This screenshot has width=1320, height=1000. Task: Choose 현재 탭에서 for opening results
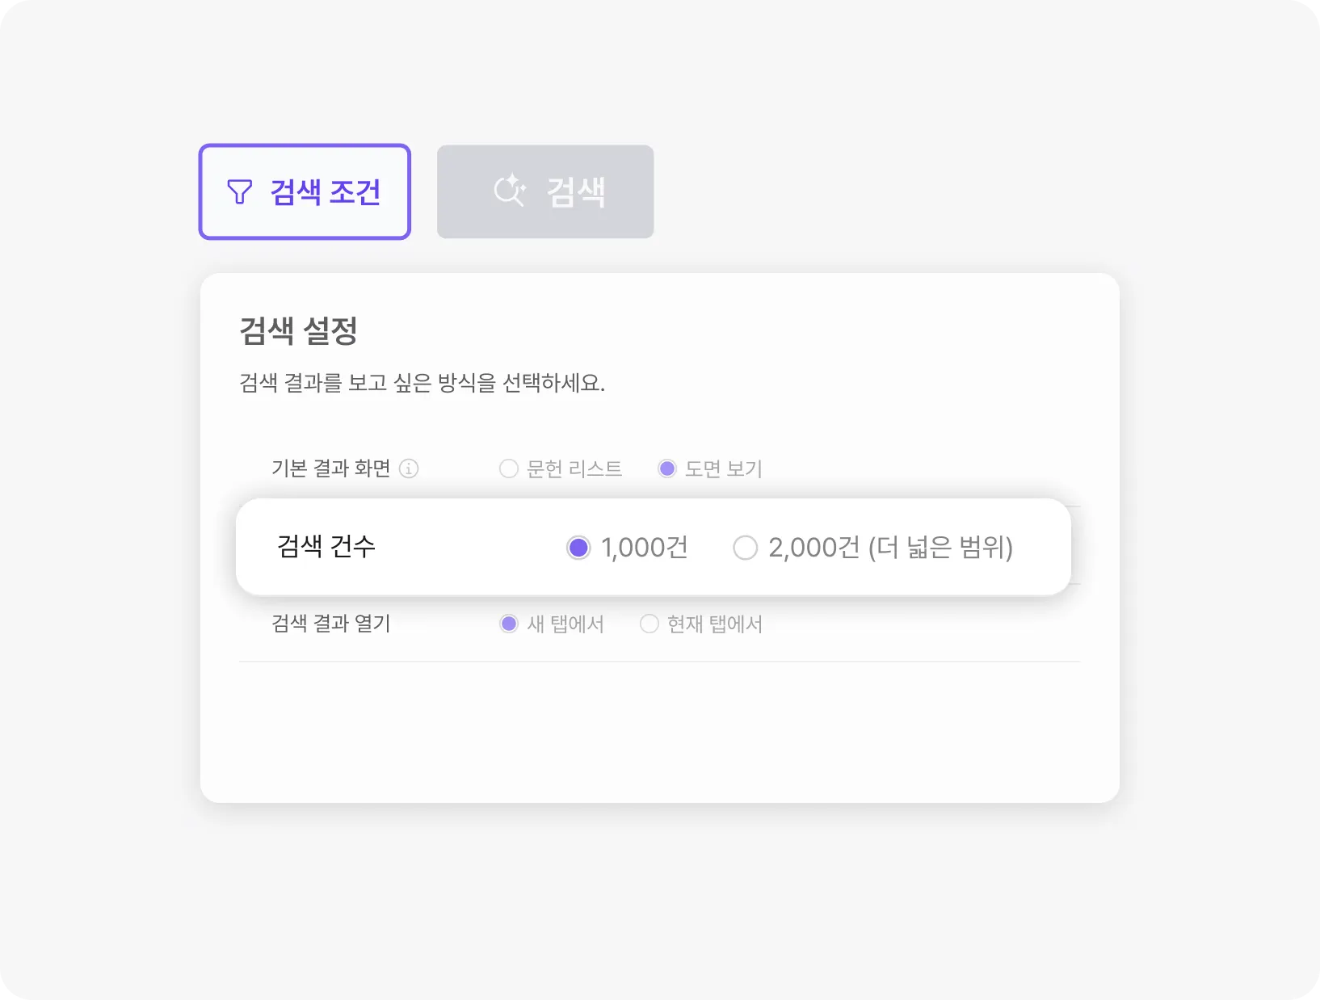point(649,624)
